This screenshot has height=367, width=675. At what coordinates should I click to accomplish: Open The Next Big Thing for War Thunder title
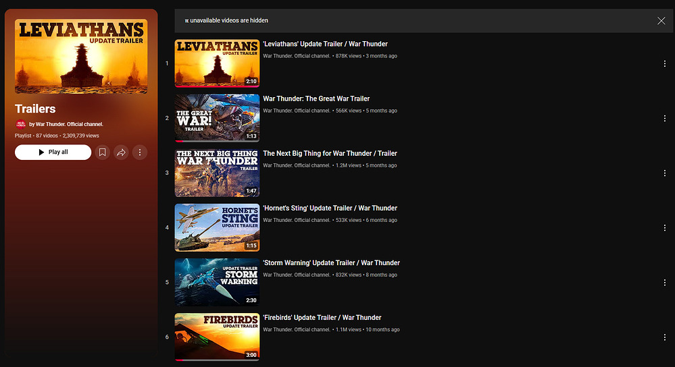pos(330,153)
